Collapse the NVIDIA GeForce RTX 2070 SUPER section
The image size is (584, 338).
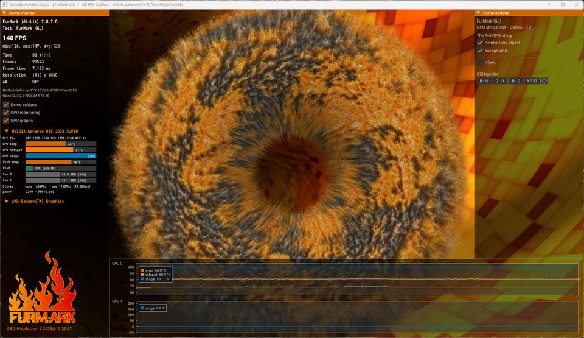coord(6,131)
